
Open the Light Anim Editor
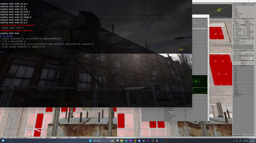tap(238, 14)
